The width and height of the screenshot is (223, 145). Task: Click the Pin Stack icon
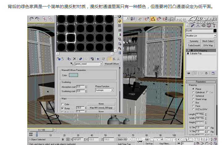(x=188, y=73)
